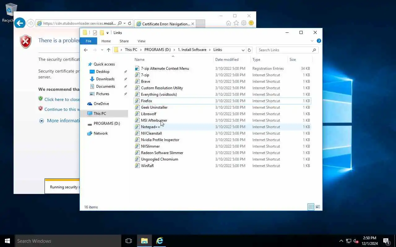Refresh the Links folder view
Image resolution: width=396 pixels, height=247 pixels.
tap(249, 50)
